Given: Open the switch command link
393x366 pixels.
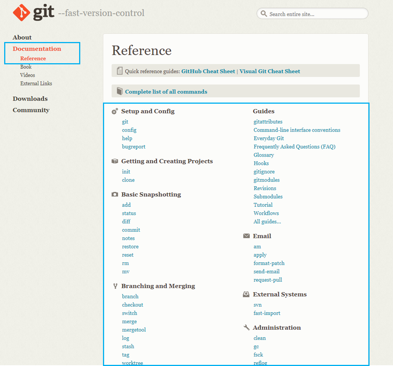Looking at the screenshot, I should pos(129,313).
